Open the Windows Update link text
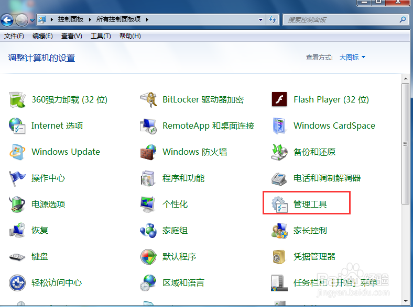 [66, 152]
